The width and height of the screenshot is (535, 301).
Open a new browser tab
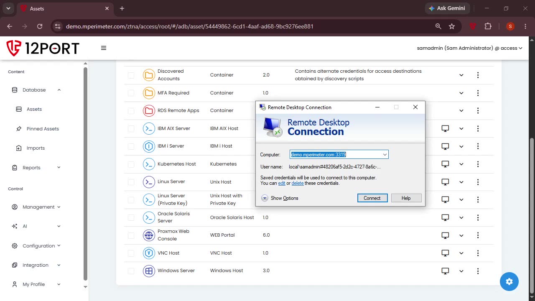[x=122, y=8]
